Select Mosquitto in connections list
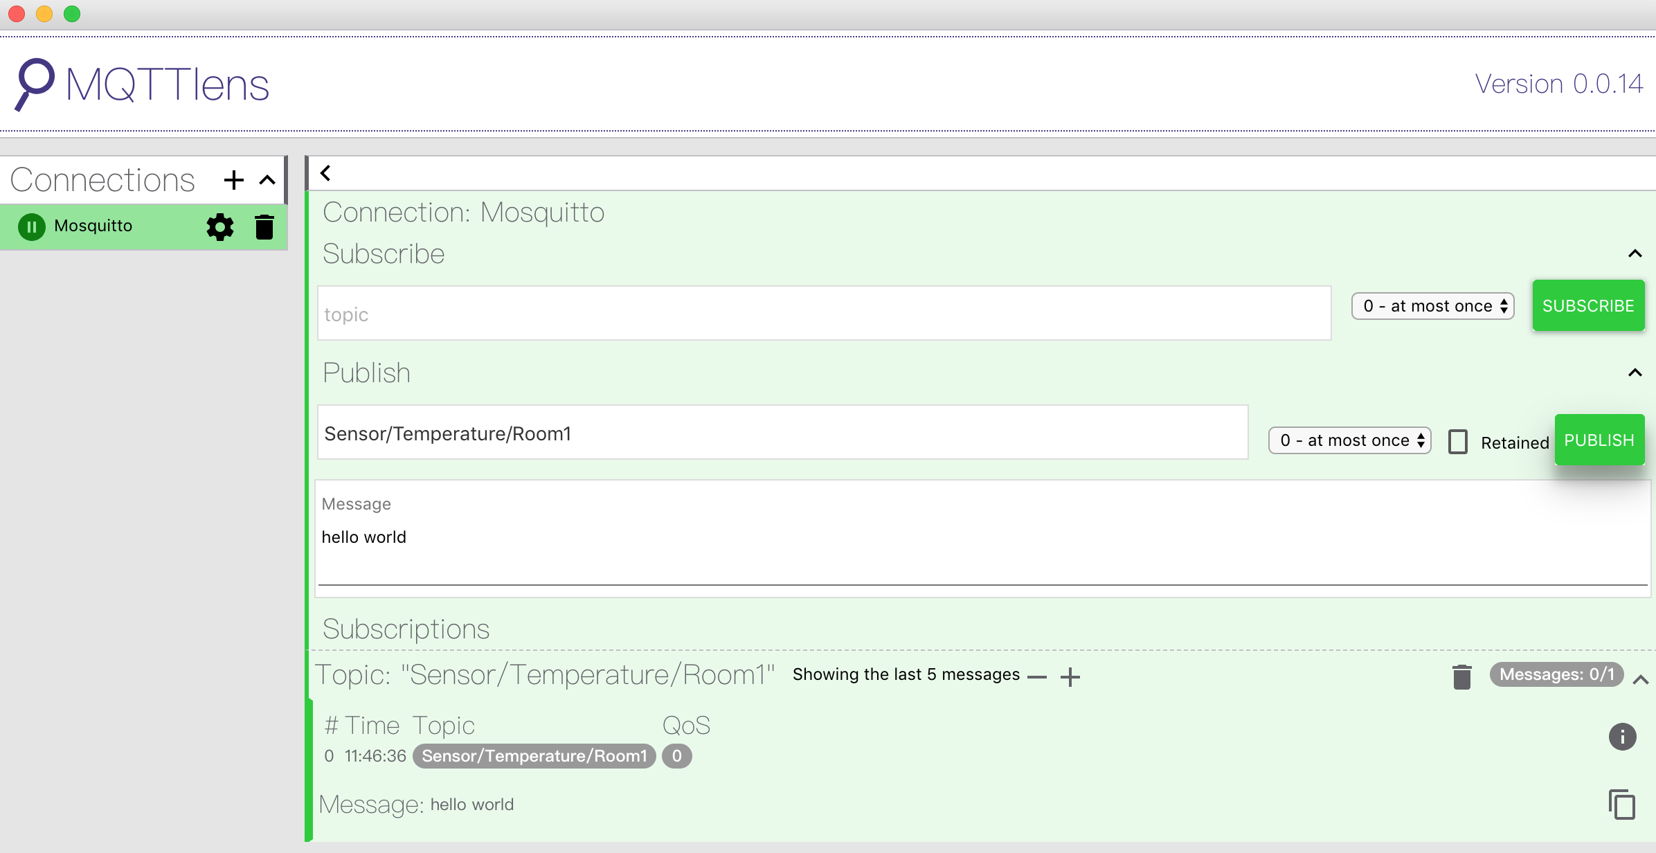This screenshot has width=1656, height=853. click(x=93, y=226)
